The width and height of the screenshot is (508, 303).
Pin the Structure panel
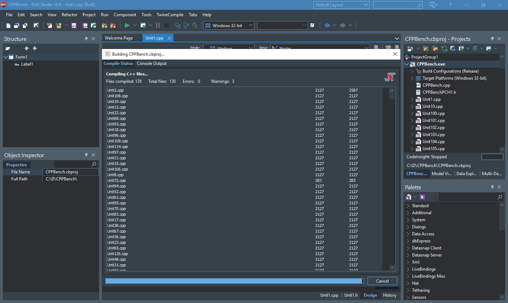coord(86,39)
